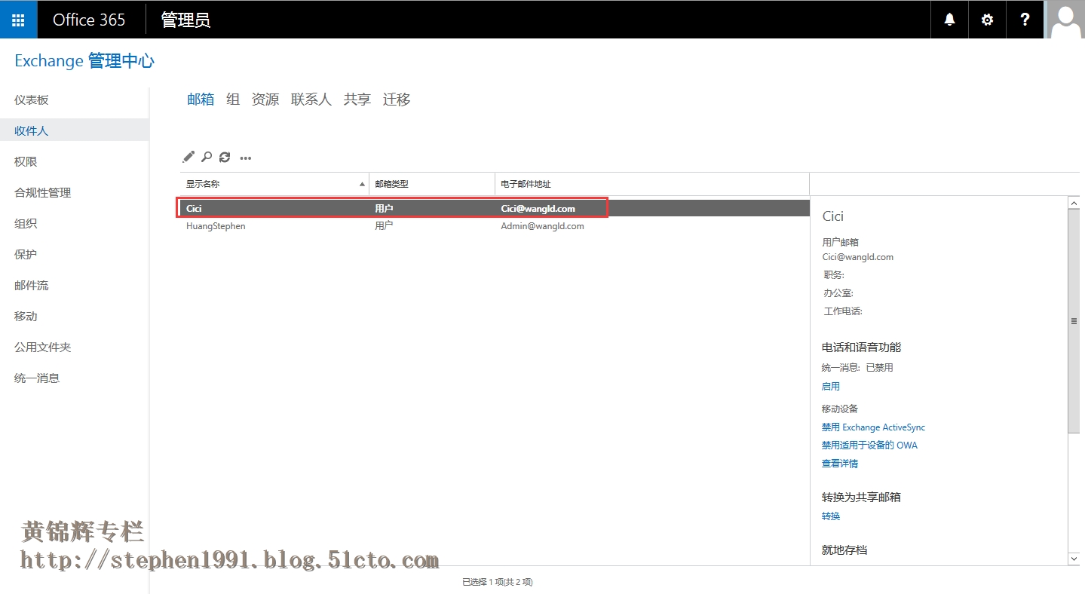Click 电话和语音功能 section heading
Screen dimensions: 1085x594
point(861,348)
